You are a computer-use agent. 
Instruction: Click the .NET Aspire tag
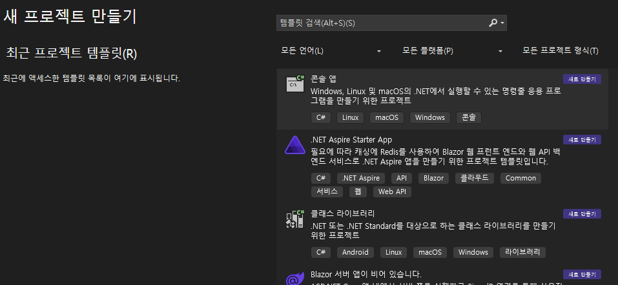[x=361, y=178]
